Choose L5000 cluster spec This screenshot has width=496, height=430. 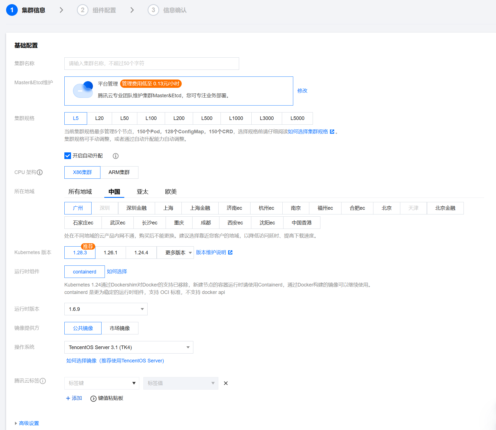(297, 118)
